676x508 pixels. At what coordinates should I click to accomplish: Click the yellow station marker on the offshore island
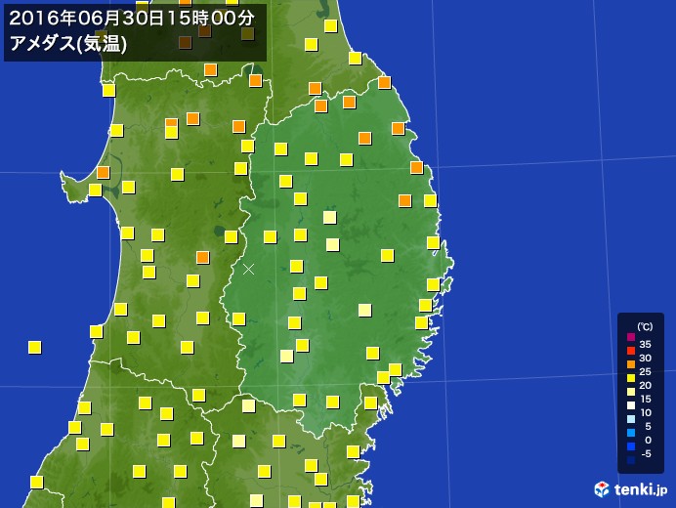pos(34,347)
